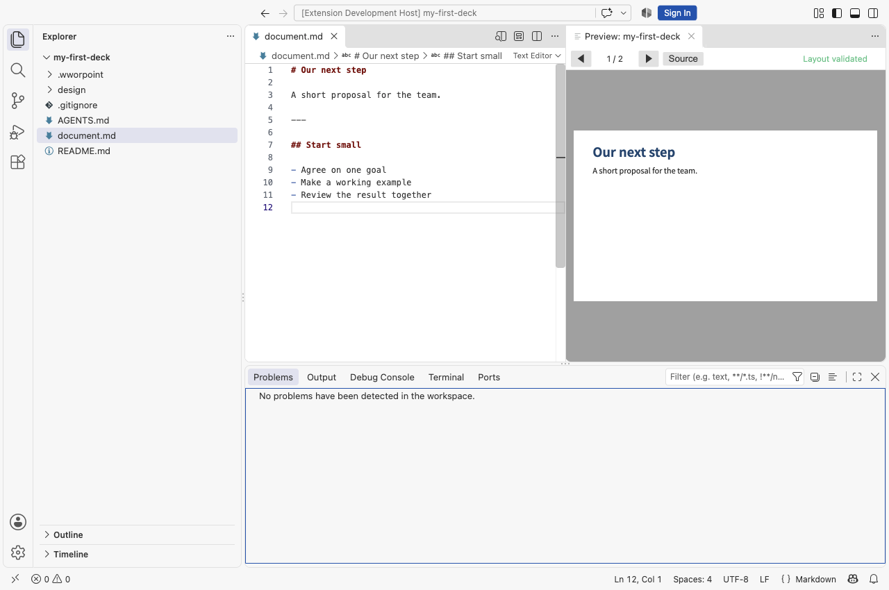Click the open preview to the side icon
Viewport: 889px width, 590px height.
(x=501, y=36)
